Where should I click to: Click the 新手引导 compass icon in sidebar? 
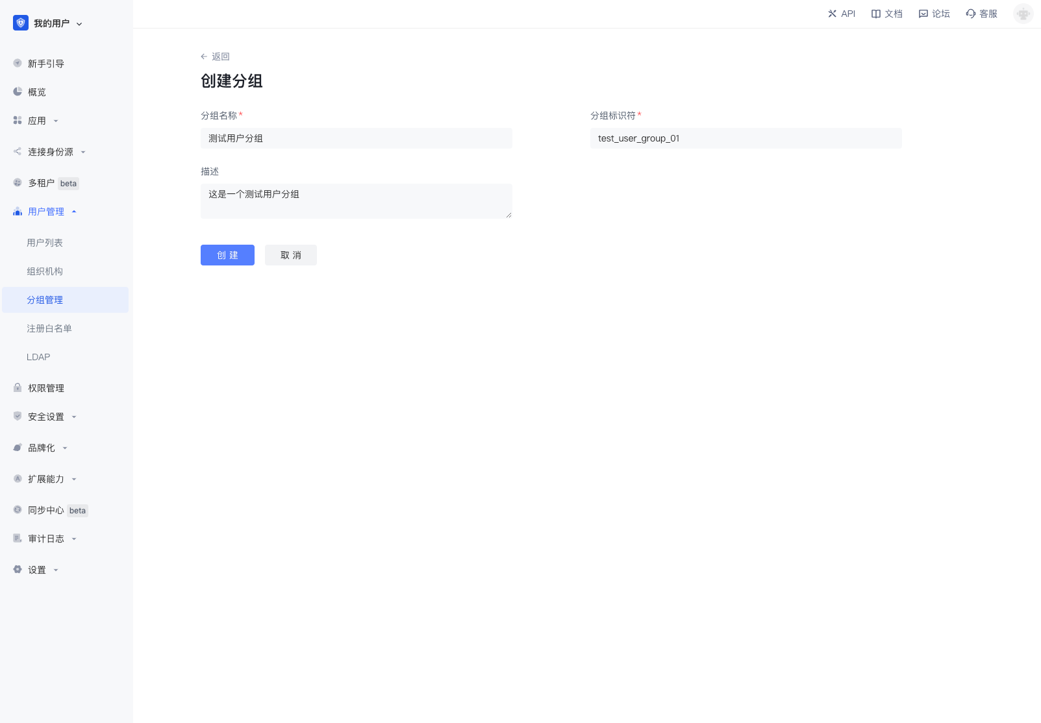[18, 64]
